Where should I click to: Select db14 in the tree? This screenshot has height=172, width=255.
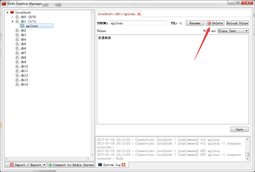[24, 84]
